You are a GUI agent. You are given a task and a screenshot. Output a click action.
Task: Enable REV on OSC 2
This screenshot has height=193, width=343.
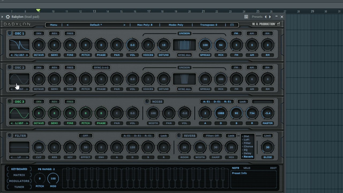pyautogui.click(x=54, y=67)
